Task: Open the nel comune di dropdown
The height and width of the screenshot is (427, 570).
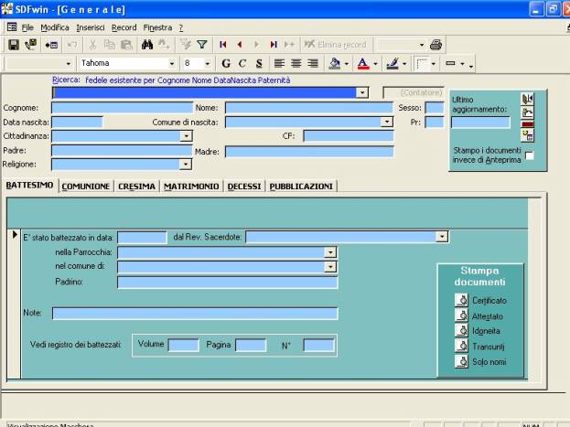Action: click(330, 267)
